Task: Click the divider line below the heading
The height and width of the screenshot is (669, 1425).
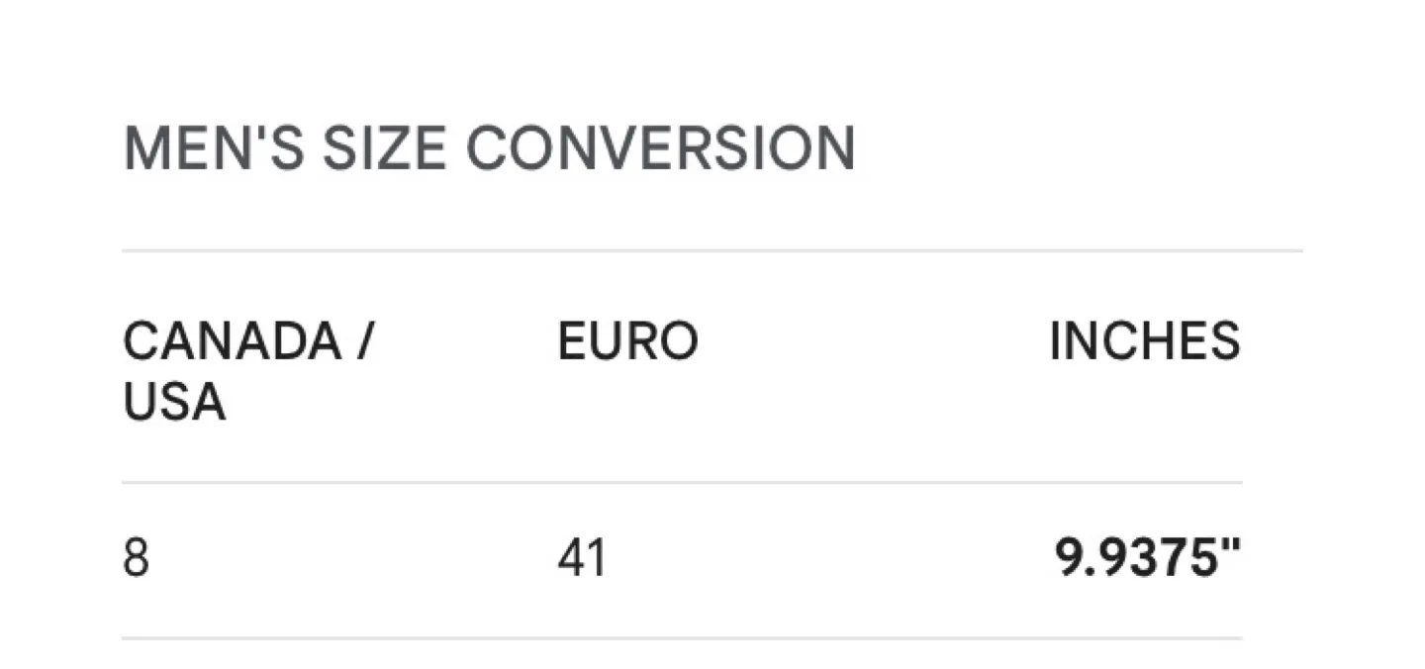Action: pyautogui.click(x=712, y=251)
